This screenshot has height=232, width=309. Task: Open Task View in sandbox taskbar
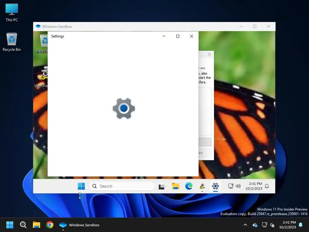click(x=162, y=186)
